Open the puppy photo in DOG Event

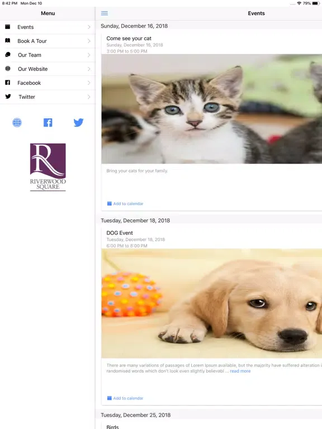pyautogui.click(x=212, y=303)
